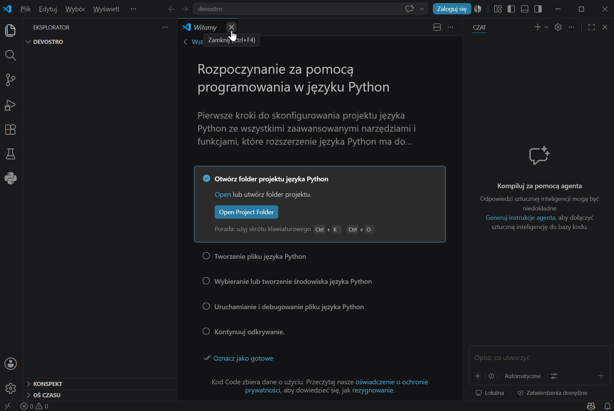
Task: Toggle completed check for Otwórz folder projektu
Action: [x=206, y=178]
